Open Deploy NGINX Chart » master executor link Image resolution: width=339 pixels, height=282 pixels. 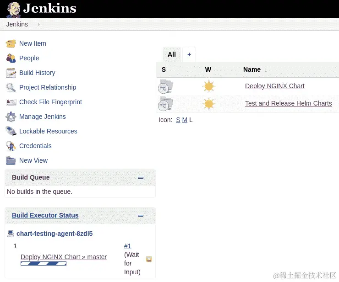point(64,257)
